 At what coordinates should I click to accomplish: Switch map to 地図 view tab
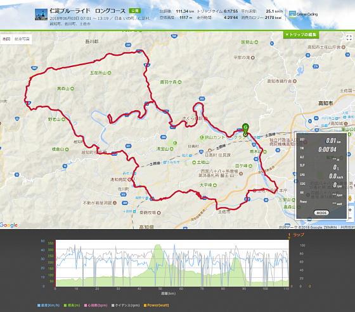6,39
